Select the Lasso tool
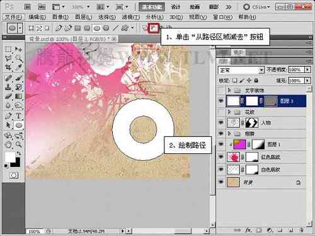315x236 pixels. point(8,58)
